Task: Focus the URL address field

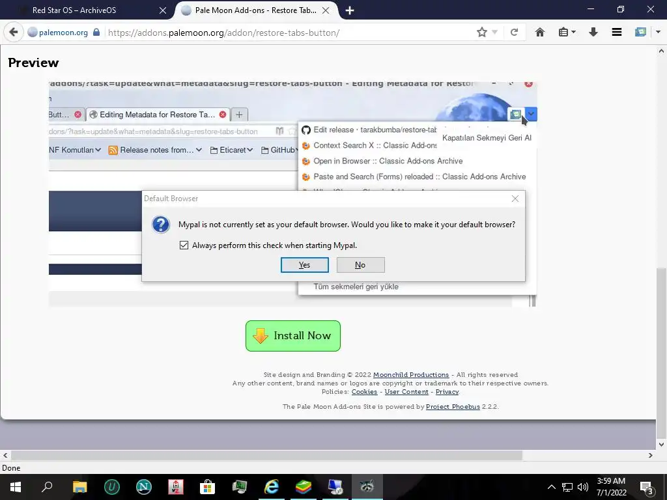Action: click(x=289, y=33)
